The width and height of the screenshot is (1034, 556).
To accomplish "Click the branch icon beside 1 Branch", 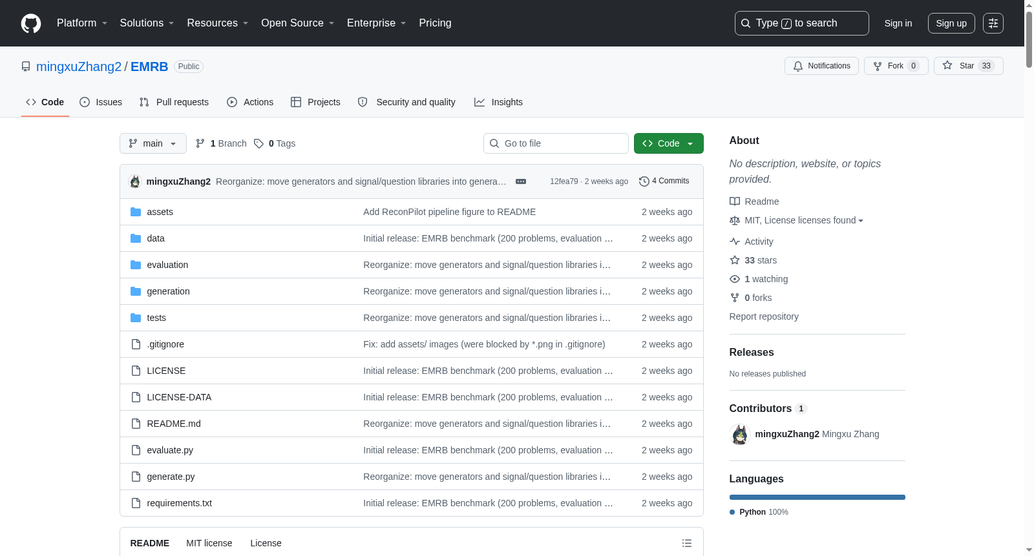I will click(200, 143).
